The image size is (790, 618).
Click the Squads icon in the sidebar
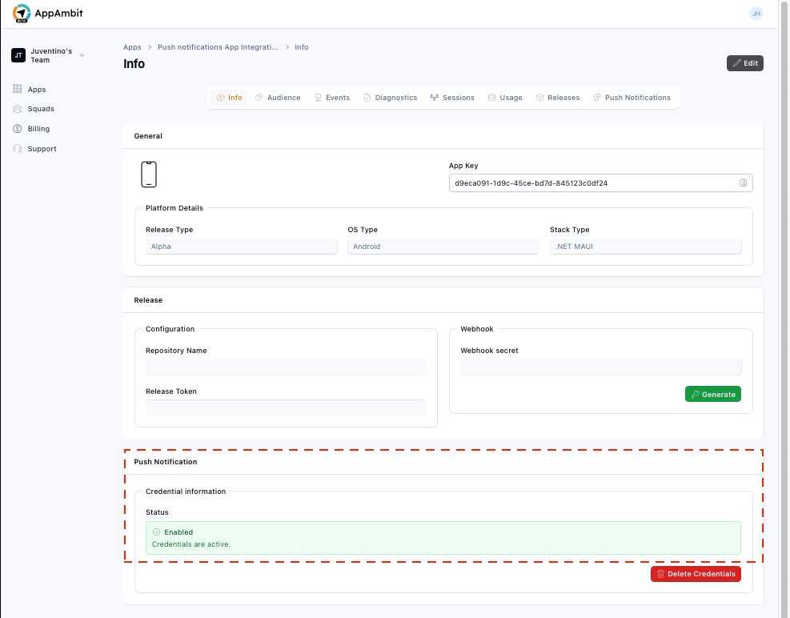17,109
